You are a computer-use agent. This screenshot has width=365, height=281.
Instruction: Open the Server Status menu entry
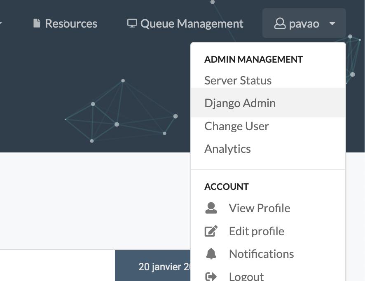[238, 80]
